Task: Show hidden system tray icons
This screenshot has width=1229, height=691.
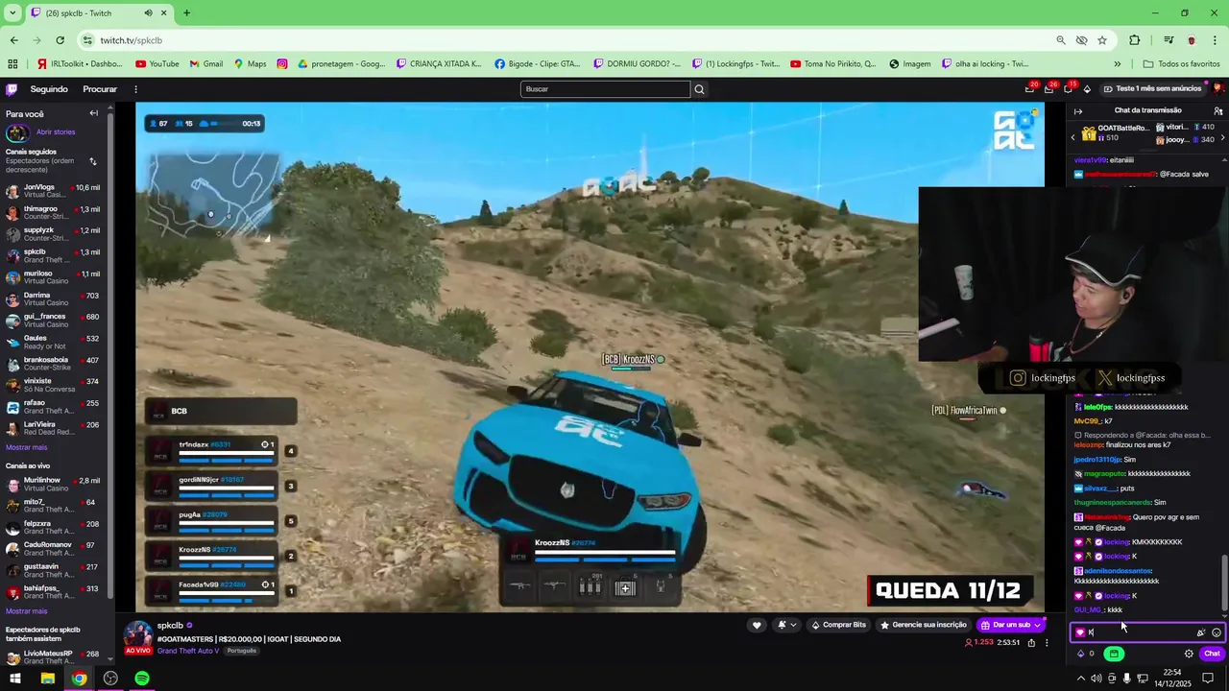Action: click(1080, 679)
